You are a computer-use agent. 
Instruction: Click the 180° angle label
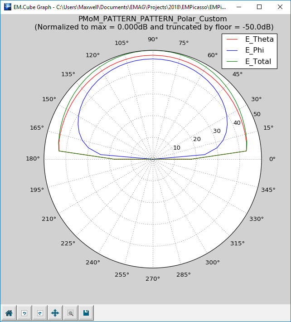pos(33,159)
